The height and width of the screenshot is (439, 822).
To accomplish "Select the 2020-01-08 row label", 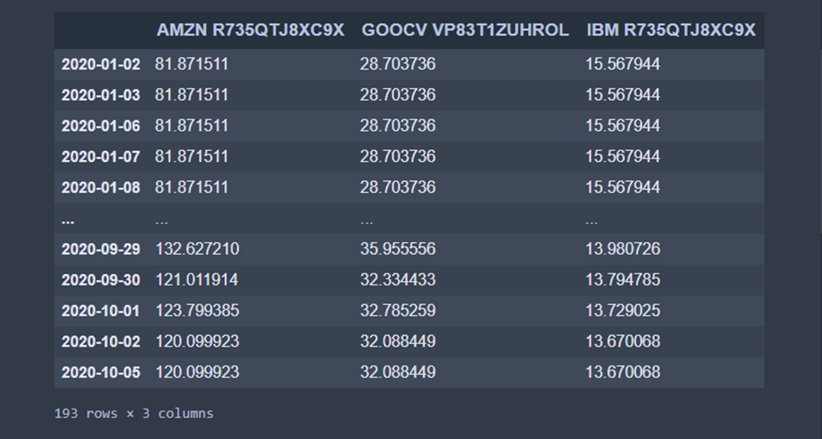I will pyautogui.click(x=101, y=187).
